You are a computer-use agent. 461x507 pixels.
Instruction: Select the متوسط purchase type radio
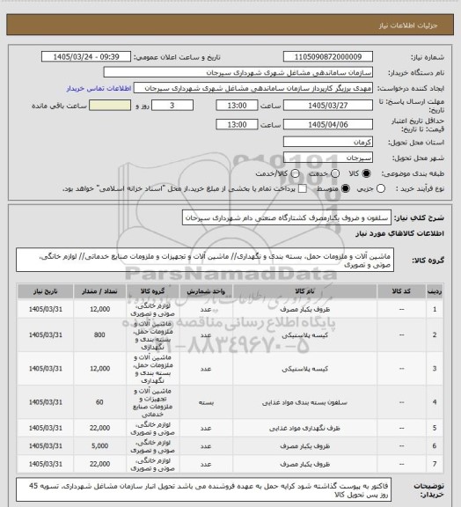pos(345,188)
